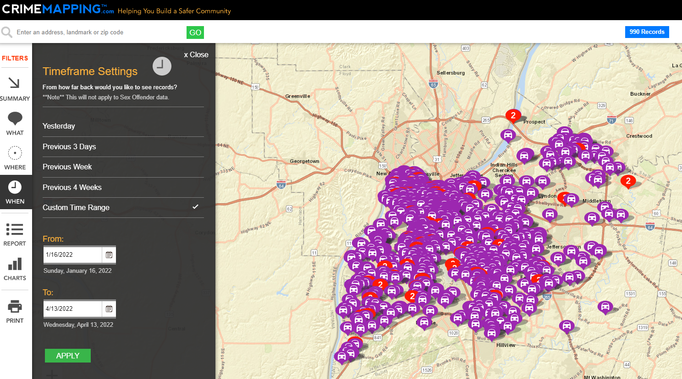
Task: Select the When clock icon in sidebar
Action: point(15,187)
